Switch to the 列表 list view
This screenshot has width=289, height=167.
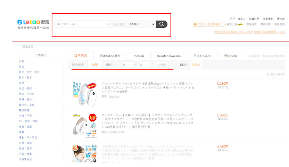click(x=196, y=65)
